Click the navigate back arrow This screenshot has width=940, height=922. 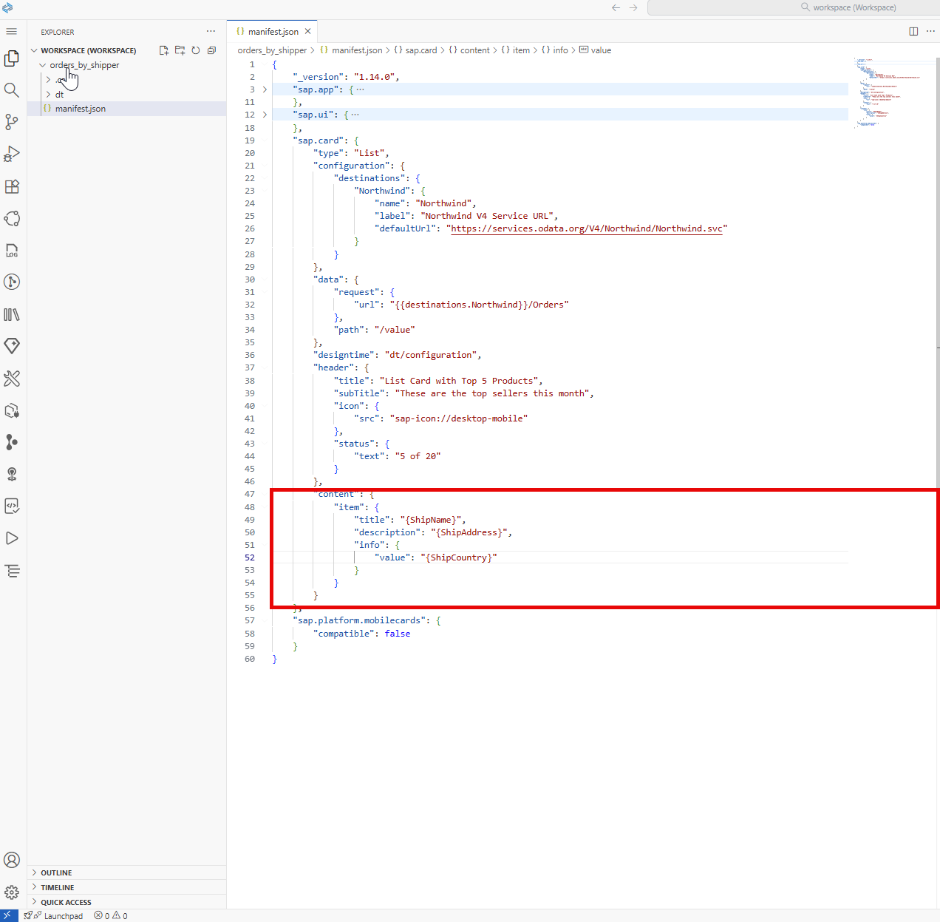click(x=616, y=7)
